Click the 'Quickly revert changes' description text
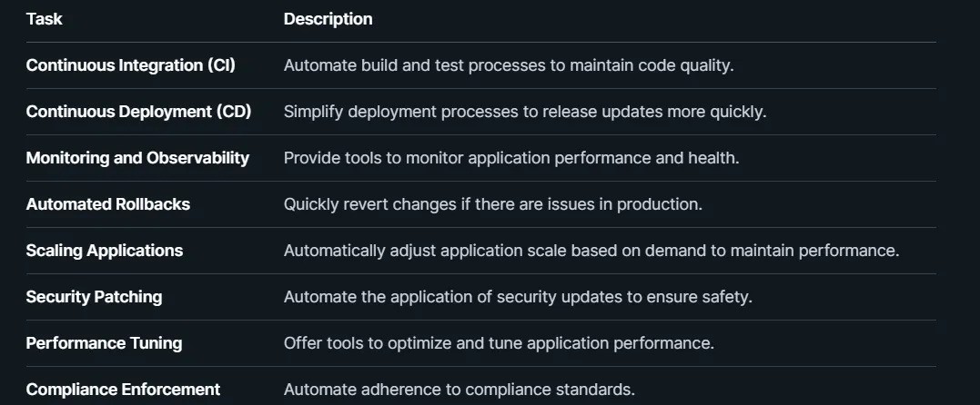The height and width of the screenshot is (405, 980). [492, 204]
